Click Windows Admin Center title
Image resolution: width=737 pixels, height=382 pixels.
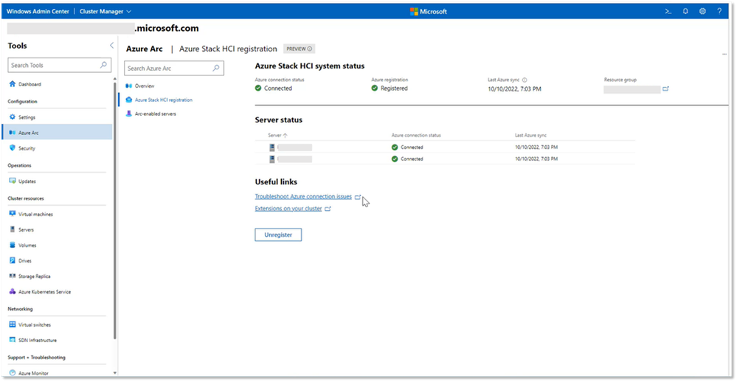(x=38, y=11)
